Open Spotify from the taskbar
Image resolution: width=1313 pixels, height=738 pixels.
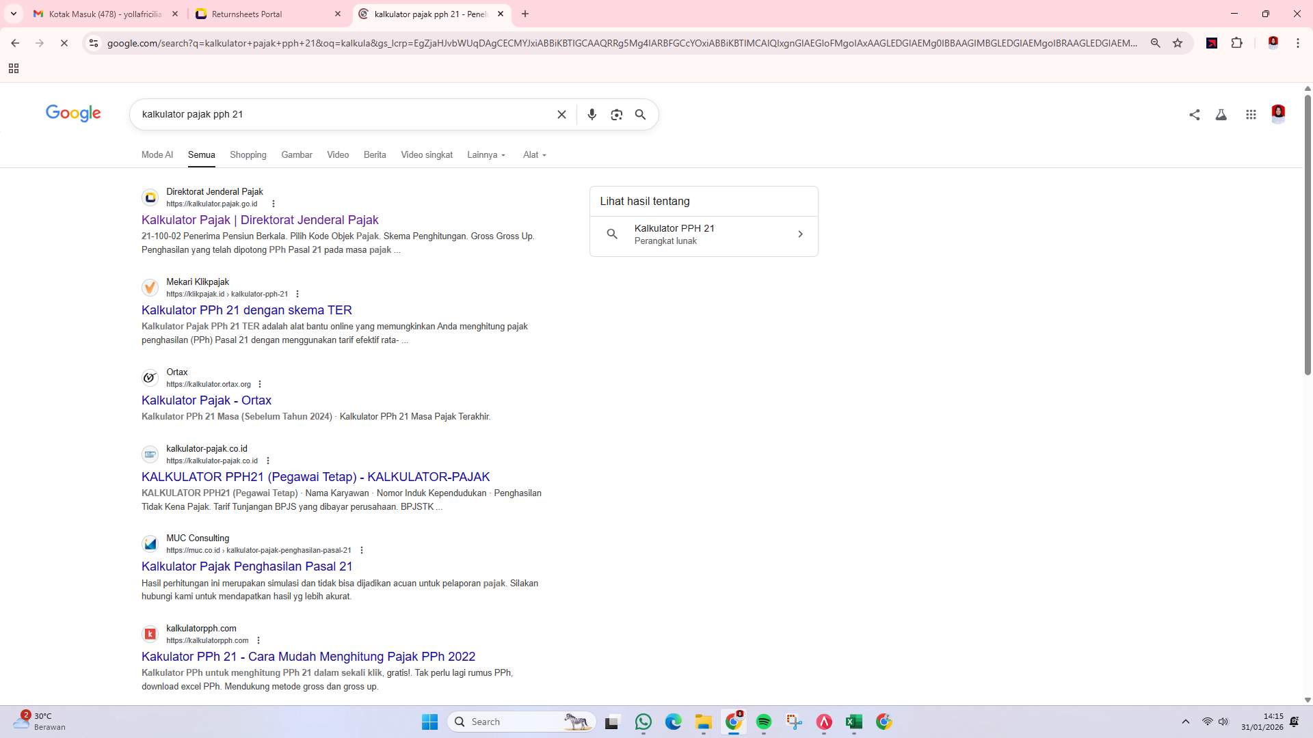tap(764, 721)
